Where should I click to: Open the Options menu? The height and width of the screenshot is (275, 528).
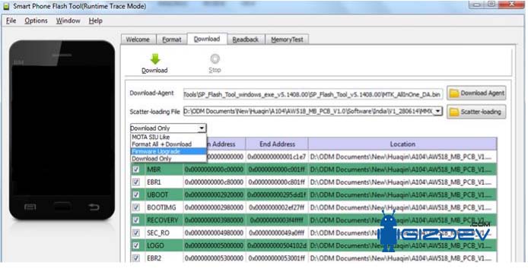click(36, 21)
